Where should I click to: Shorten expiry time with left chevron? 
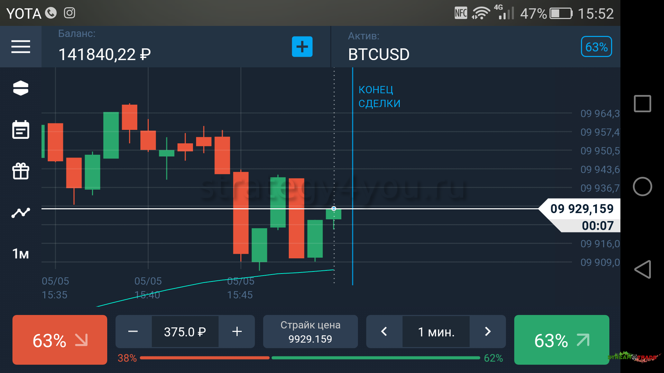384,332
